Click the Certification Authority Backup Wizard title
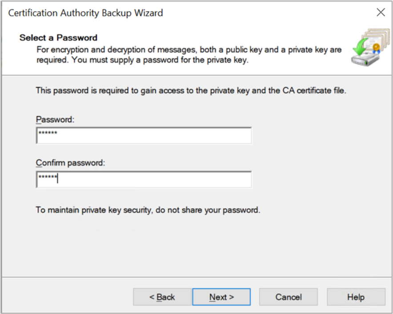 coord(86,13)
